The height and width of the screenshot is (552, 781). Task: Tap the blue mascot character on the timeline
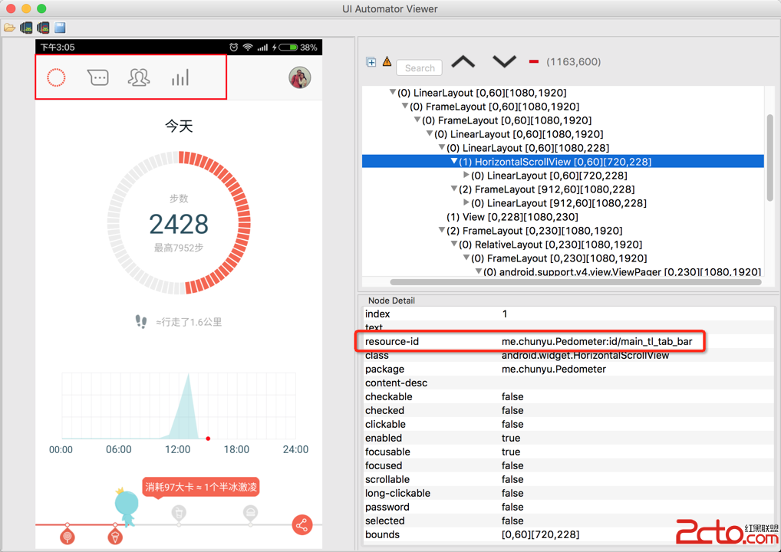click(127, 508)
